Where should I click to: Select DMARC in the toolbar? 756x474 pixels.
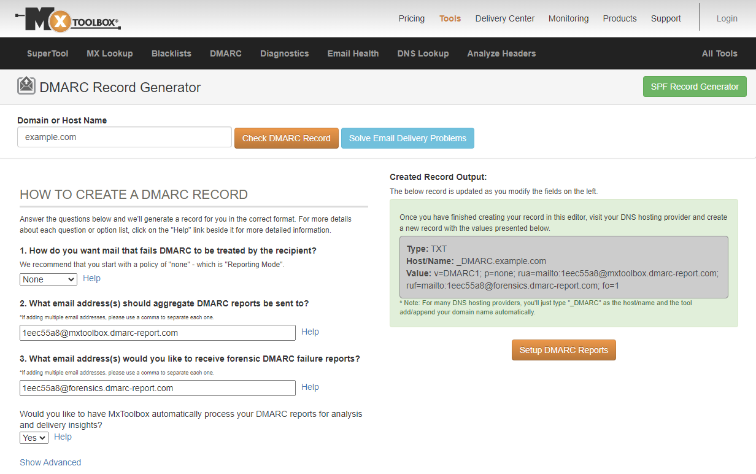pyautogui.click(x=226, y=53)
